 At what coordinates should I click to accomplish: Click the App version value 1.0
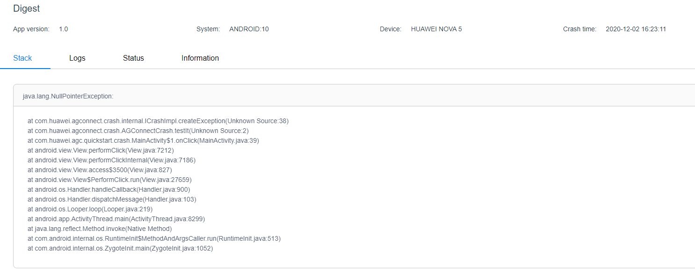[63, 29]
